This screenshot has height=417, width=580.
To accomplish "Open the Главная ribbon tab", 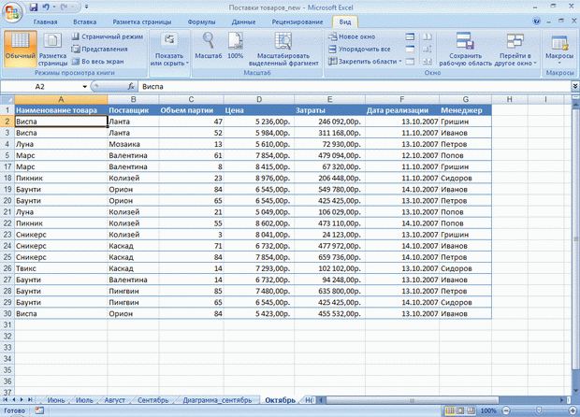I will (x=45, y=22).
